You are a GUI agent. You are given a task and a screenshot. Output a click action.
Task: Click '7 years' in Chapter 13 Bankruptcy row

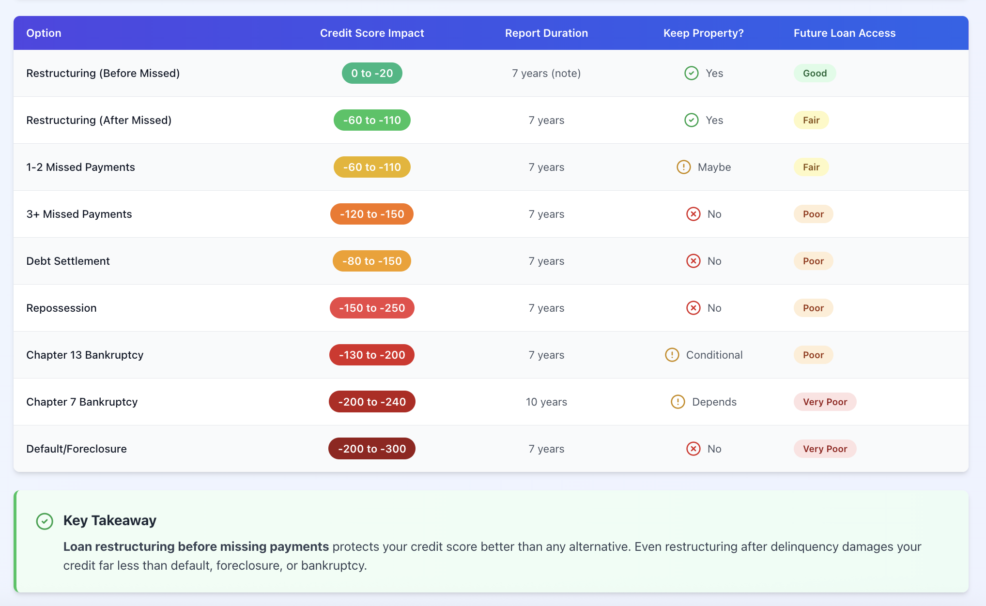(546, 355)
